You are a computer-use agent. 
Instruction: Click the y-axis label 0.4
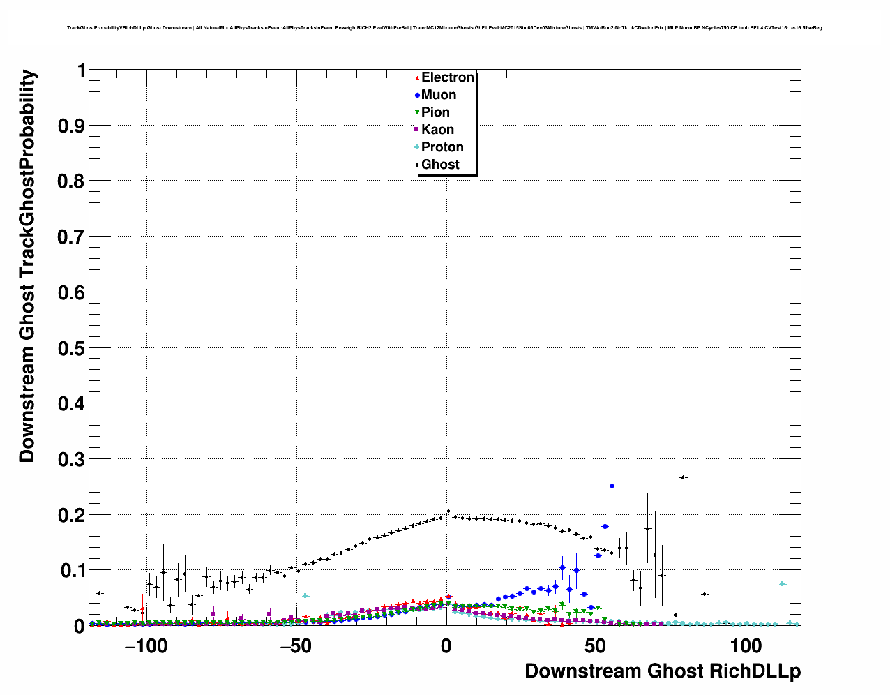click(x=73, y=404)
